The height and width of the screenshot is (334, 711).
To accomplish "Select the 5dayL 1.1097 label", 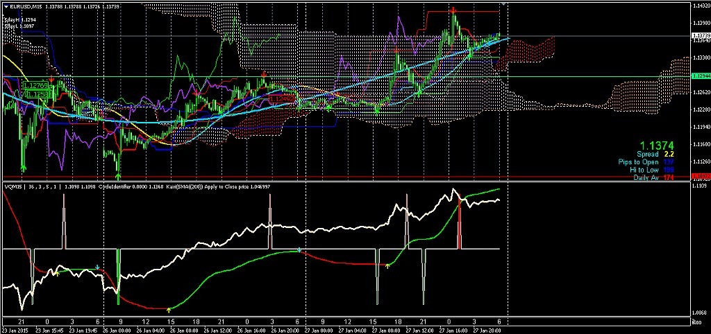I will 19,27.
